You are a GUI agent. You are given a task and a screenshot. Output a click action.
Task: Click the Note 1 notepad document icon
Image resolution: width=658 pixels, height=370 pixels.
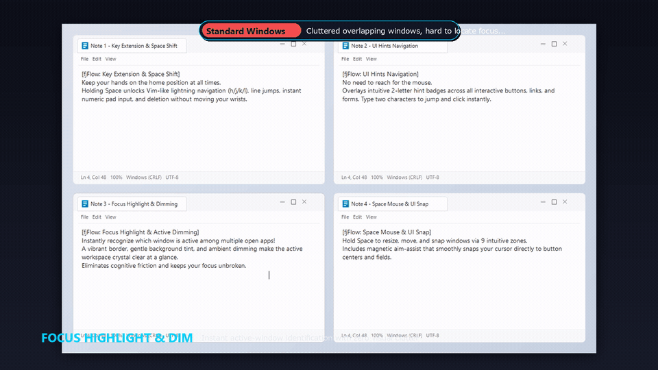tap(85, 46)
